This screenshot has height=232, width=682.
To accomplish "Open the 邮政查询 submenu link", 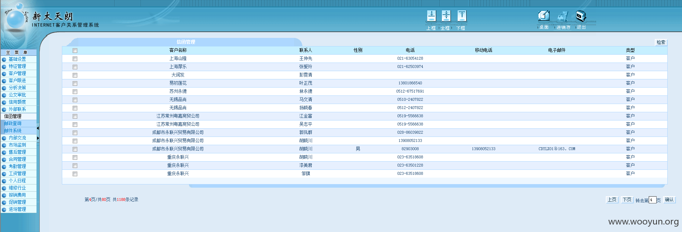I will [x=13, y=123].
